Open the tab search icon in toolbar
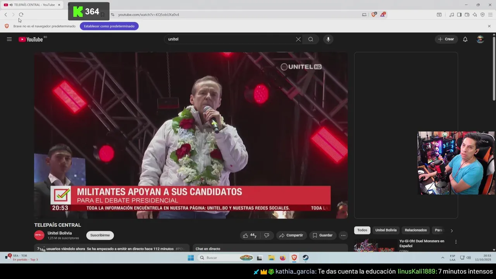The height and width of the screenshot is (279, 496). pyautogui.click(x=439, y=15)
